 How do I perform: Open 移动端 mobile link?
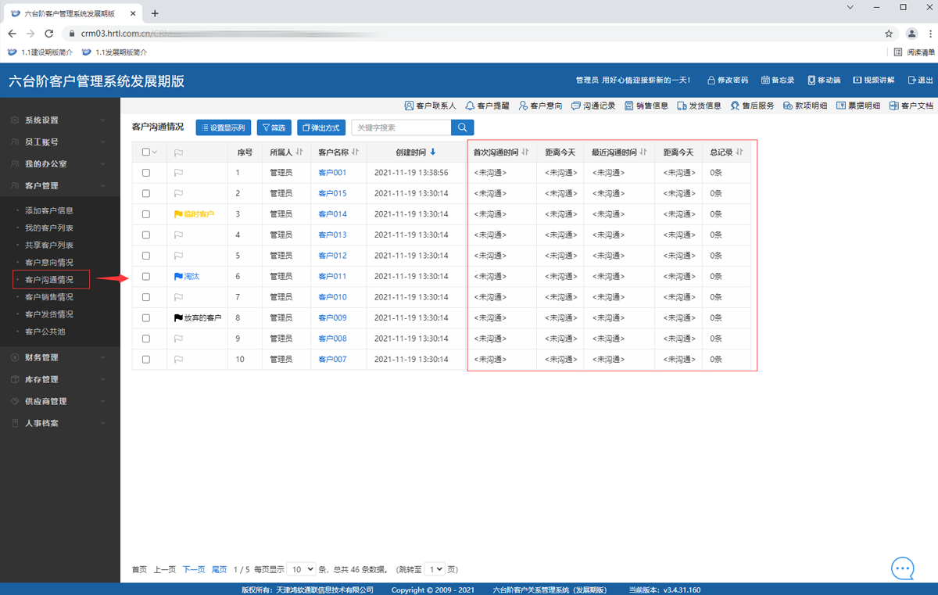[824, 81]
